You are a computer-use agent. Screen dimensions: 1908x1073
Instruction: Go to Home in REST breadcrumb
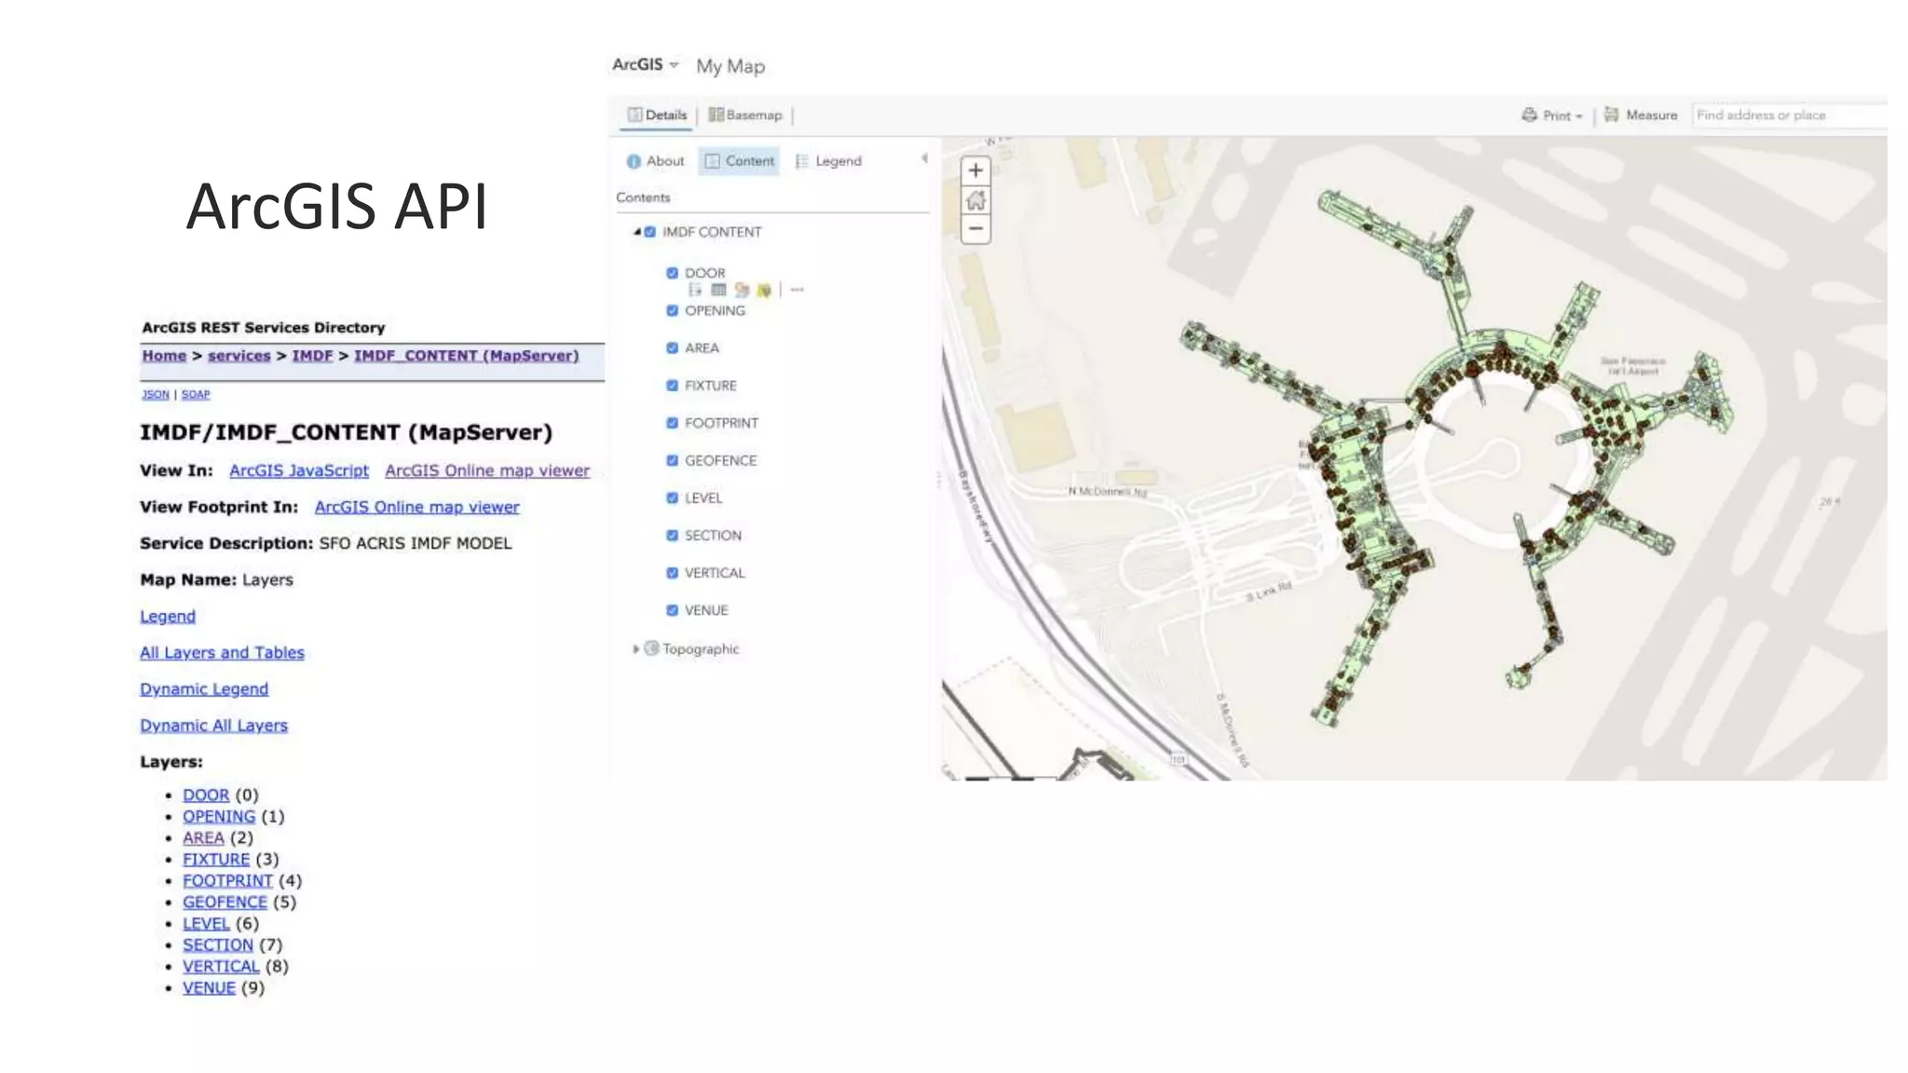164,356
